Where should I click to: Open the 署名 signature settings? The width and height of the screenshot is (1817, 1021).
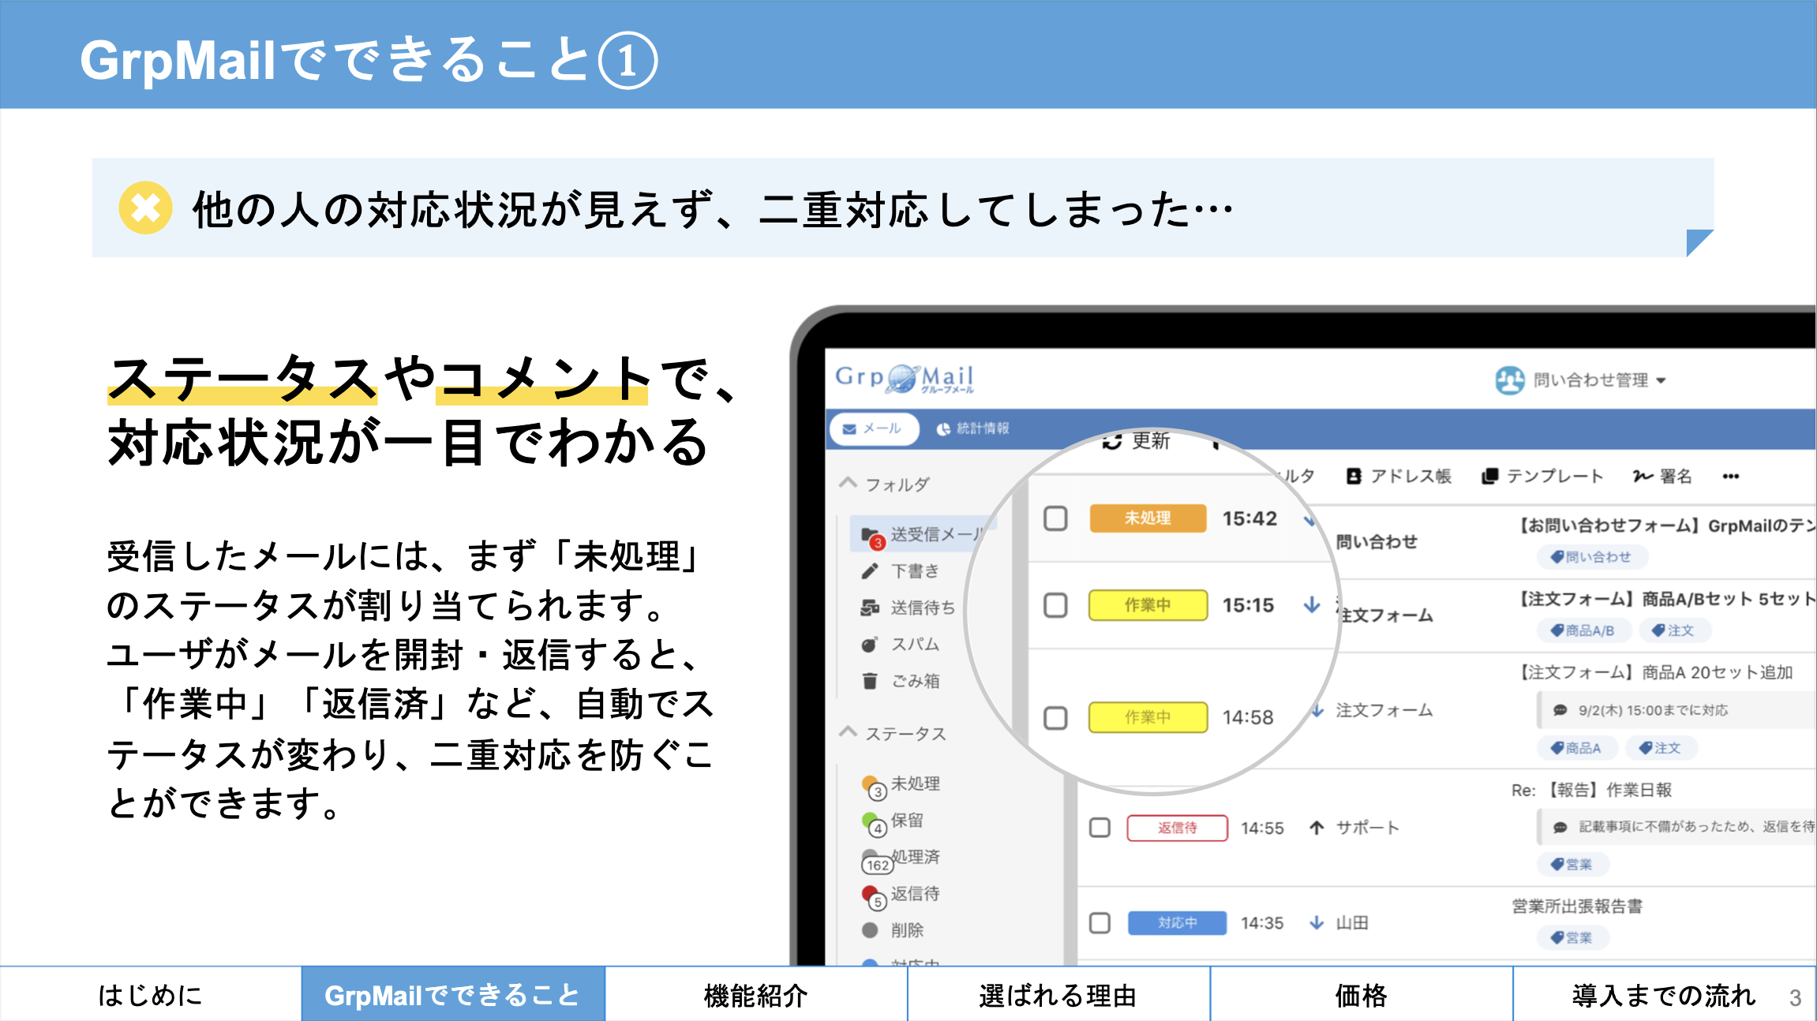(x=1662, y=476)
